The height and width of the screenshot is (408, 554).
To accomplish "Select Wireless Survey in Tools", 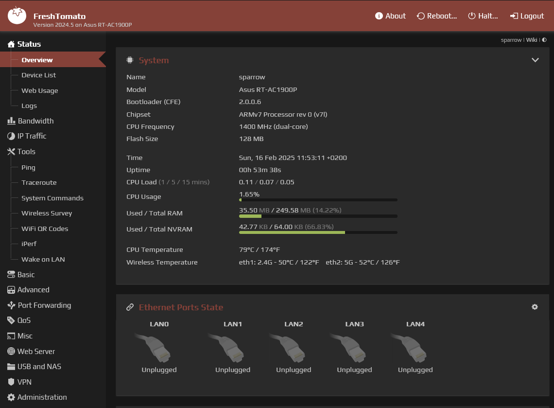I will 47,213.
